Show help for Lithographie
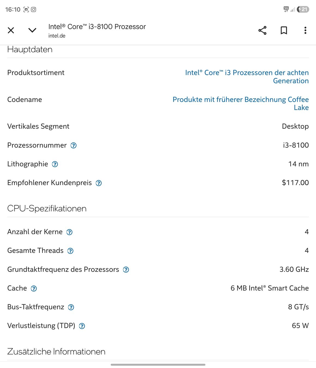316x368 pixels. 55,164
